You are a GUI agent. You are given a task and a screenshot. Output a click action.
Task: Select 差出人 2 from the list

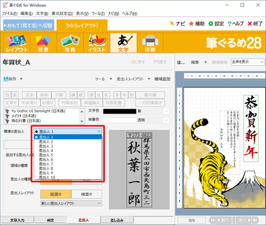click(x=68, y=142)
